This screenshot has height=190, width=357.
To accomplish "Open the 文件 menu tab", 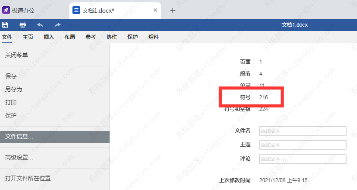I will [x=7, y=37].
